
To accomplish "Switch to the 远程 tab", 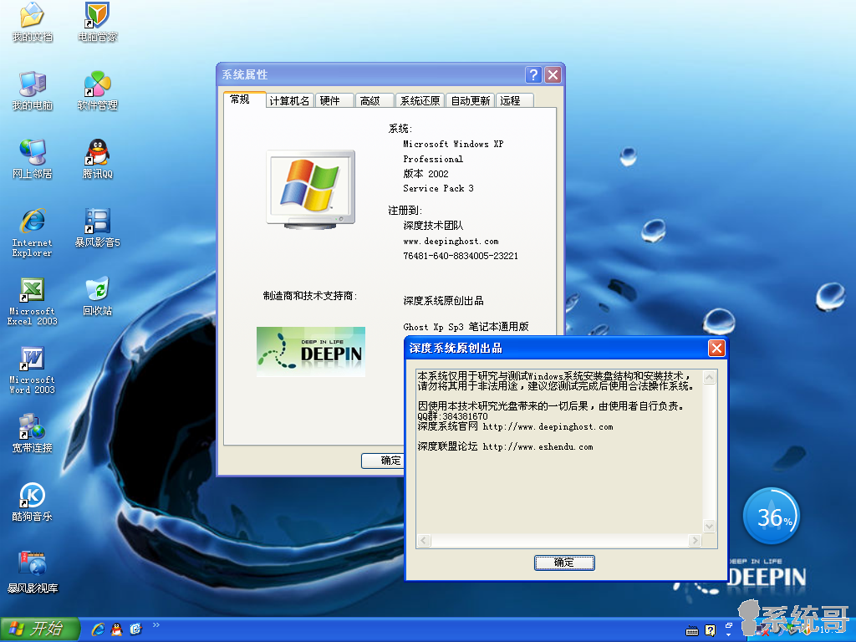I will tap(514, 101).
